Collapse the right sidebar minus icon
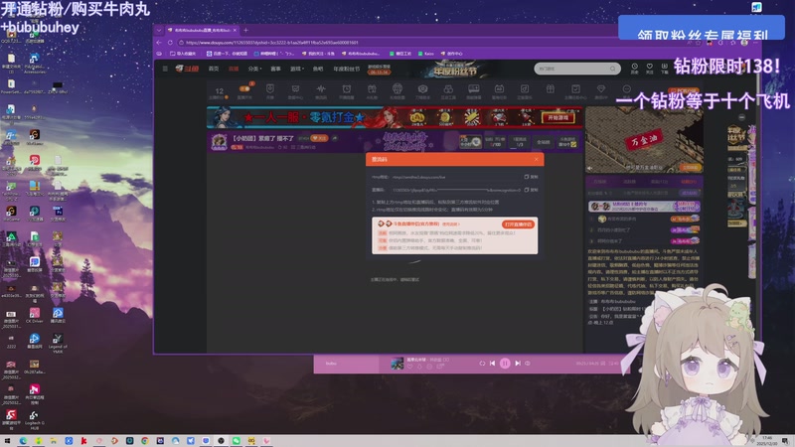The width and height of the screenshot is (795, 447). [741, 117]
